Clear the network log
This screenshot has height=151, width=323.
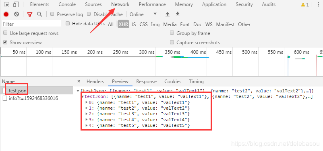[x=17, y=14]
